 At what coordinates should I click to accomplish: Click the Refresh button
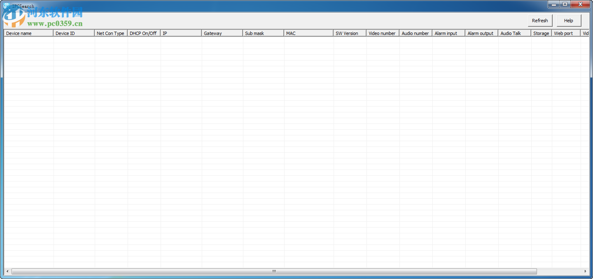(540, 21)
